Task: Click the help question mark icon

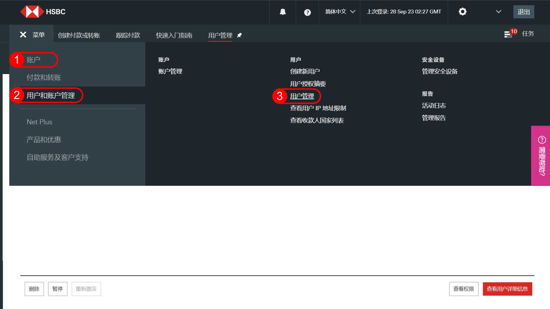Action: [307, 12]
